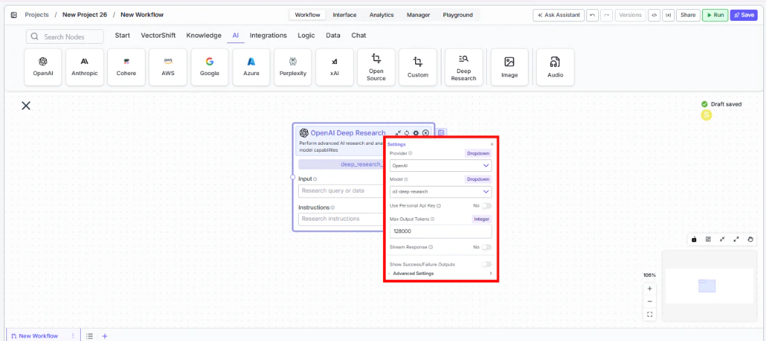Click the canvas expand-all arrows icon

pyautogui.click(x=736, y=239)
